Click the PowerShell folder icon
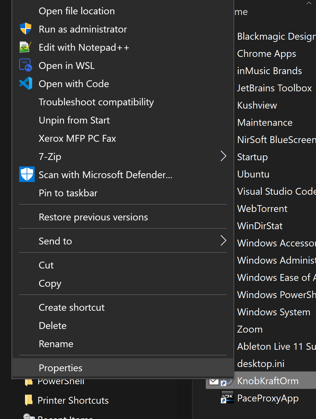316x419 pixels. pyautogui.click(x=29, y=382)
